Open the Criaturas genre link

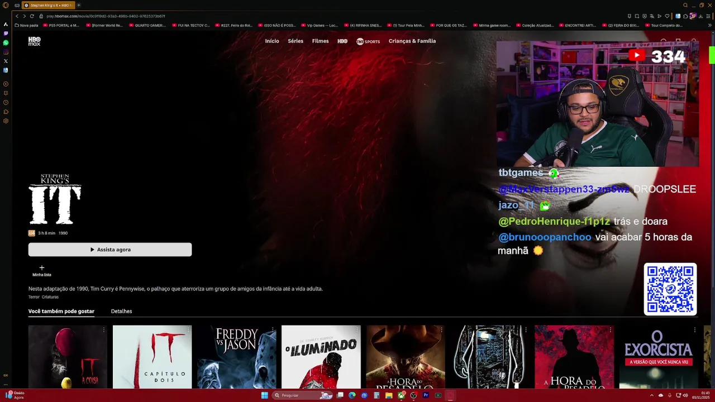click(x=50, y=297)
